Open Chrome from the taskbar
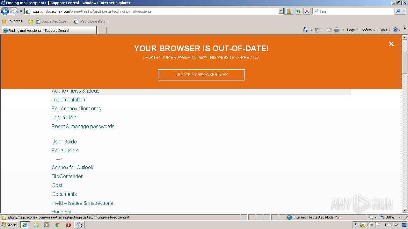The width and height of the screenshot is (408, 229). tap(57, 225)
